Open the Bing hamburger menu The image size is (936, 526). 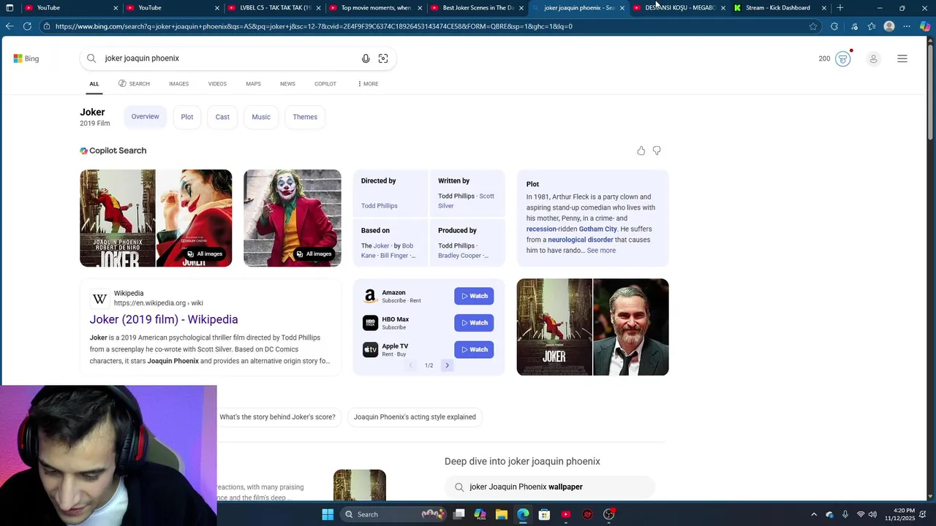click(x=902, y=58)
